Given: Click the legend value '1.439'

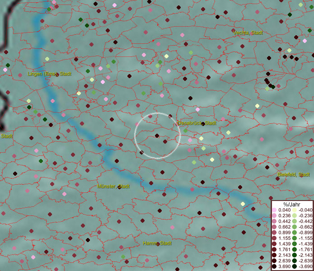Looking at the screenshot, I should coord(284,244).
